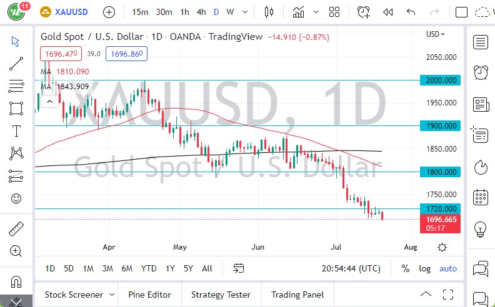Toggle the log scale
Image resolution: width=495 pixels, height=307 pixels.
pos(425,268)
